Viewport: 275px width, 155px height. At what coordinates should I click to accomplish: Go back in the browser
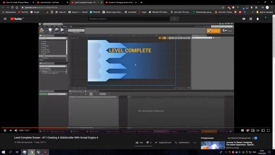click(3, 7)
